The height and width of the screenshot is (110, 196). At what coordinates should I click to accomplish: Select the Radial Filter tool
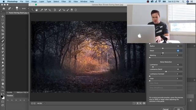click(x=76, y=10)
